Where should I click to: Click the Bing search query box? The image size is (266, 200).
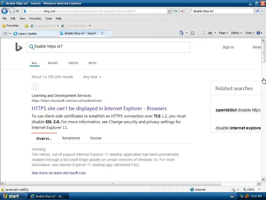click(x=108, y=47)
